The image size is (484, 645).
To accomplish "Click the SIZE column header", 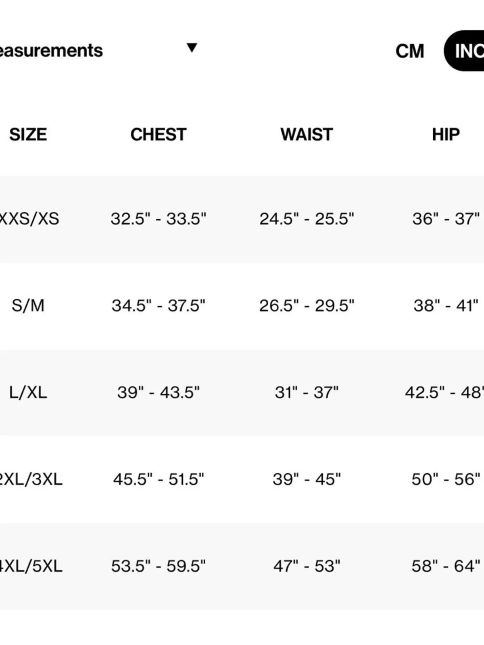I will tap(28, 135).
